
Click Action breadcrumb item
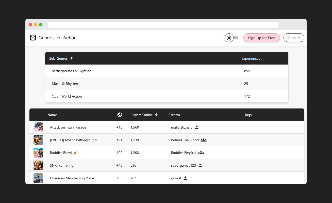(x=70, y=38)
